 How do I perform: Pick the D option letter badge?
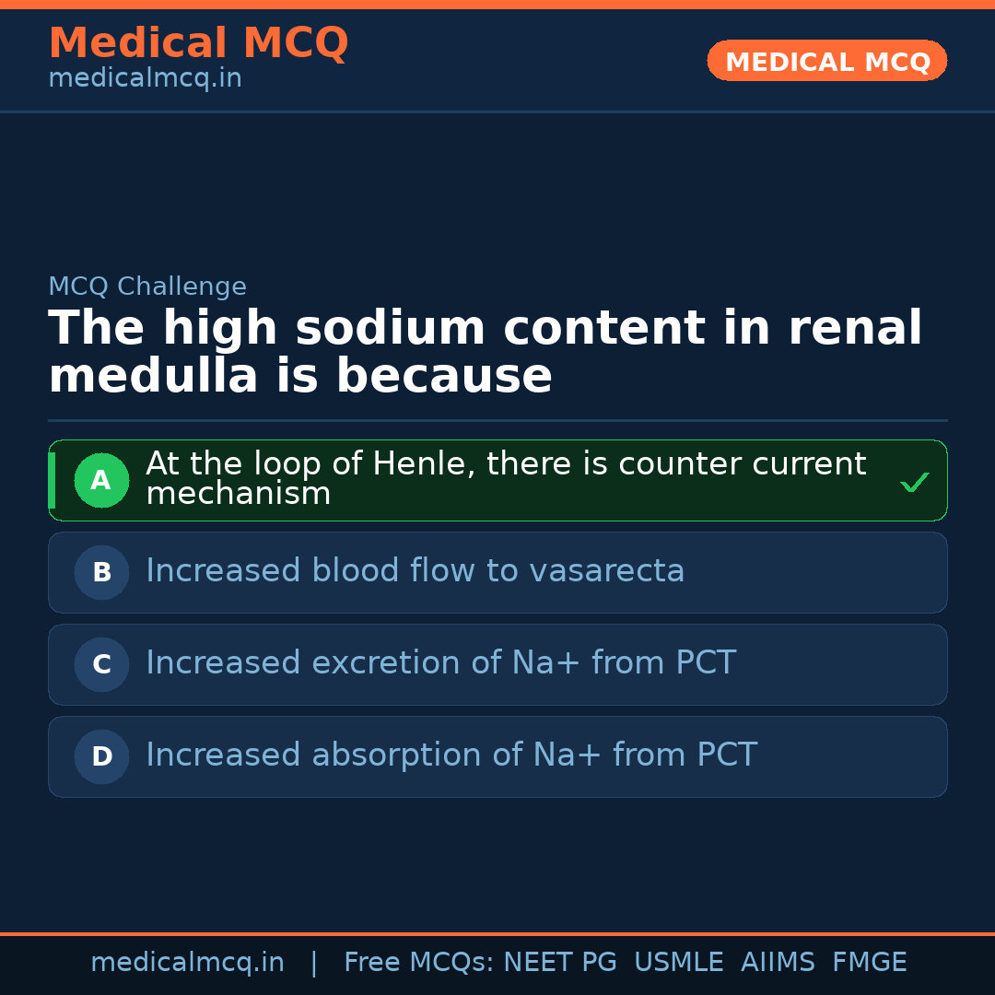pos(101,756)
